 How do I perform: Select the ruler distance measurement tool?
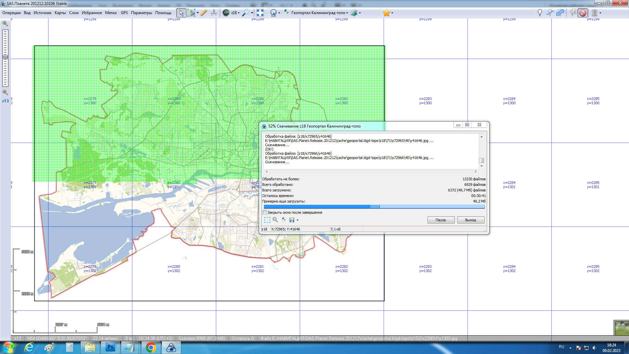tap(204, 13)
